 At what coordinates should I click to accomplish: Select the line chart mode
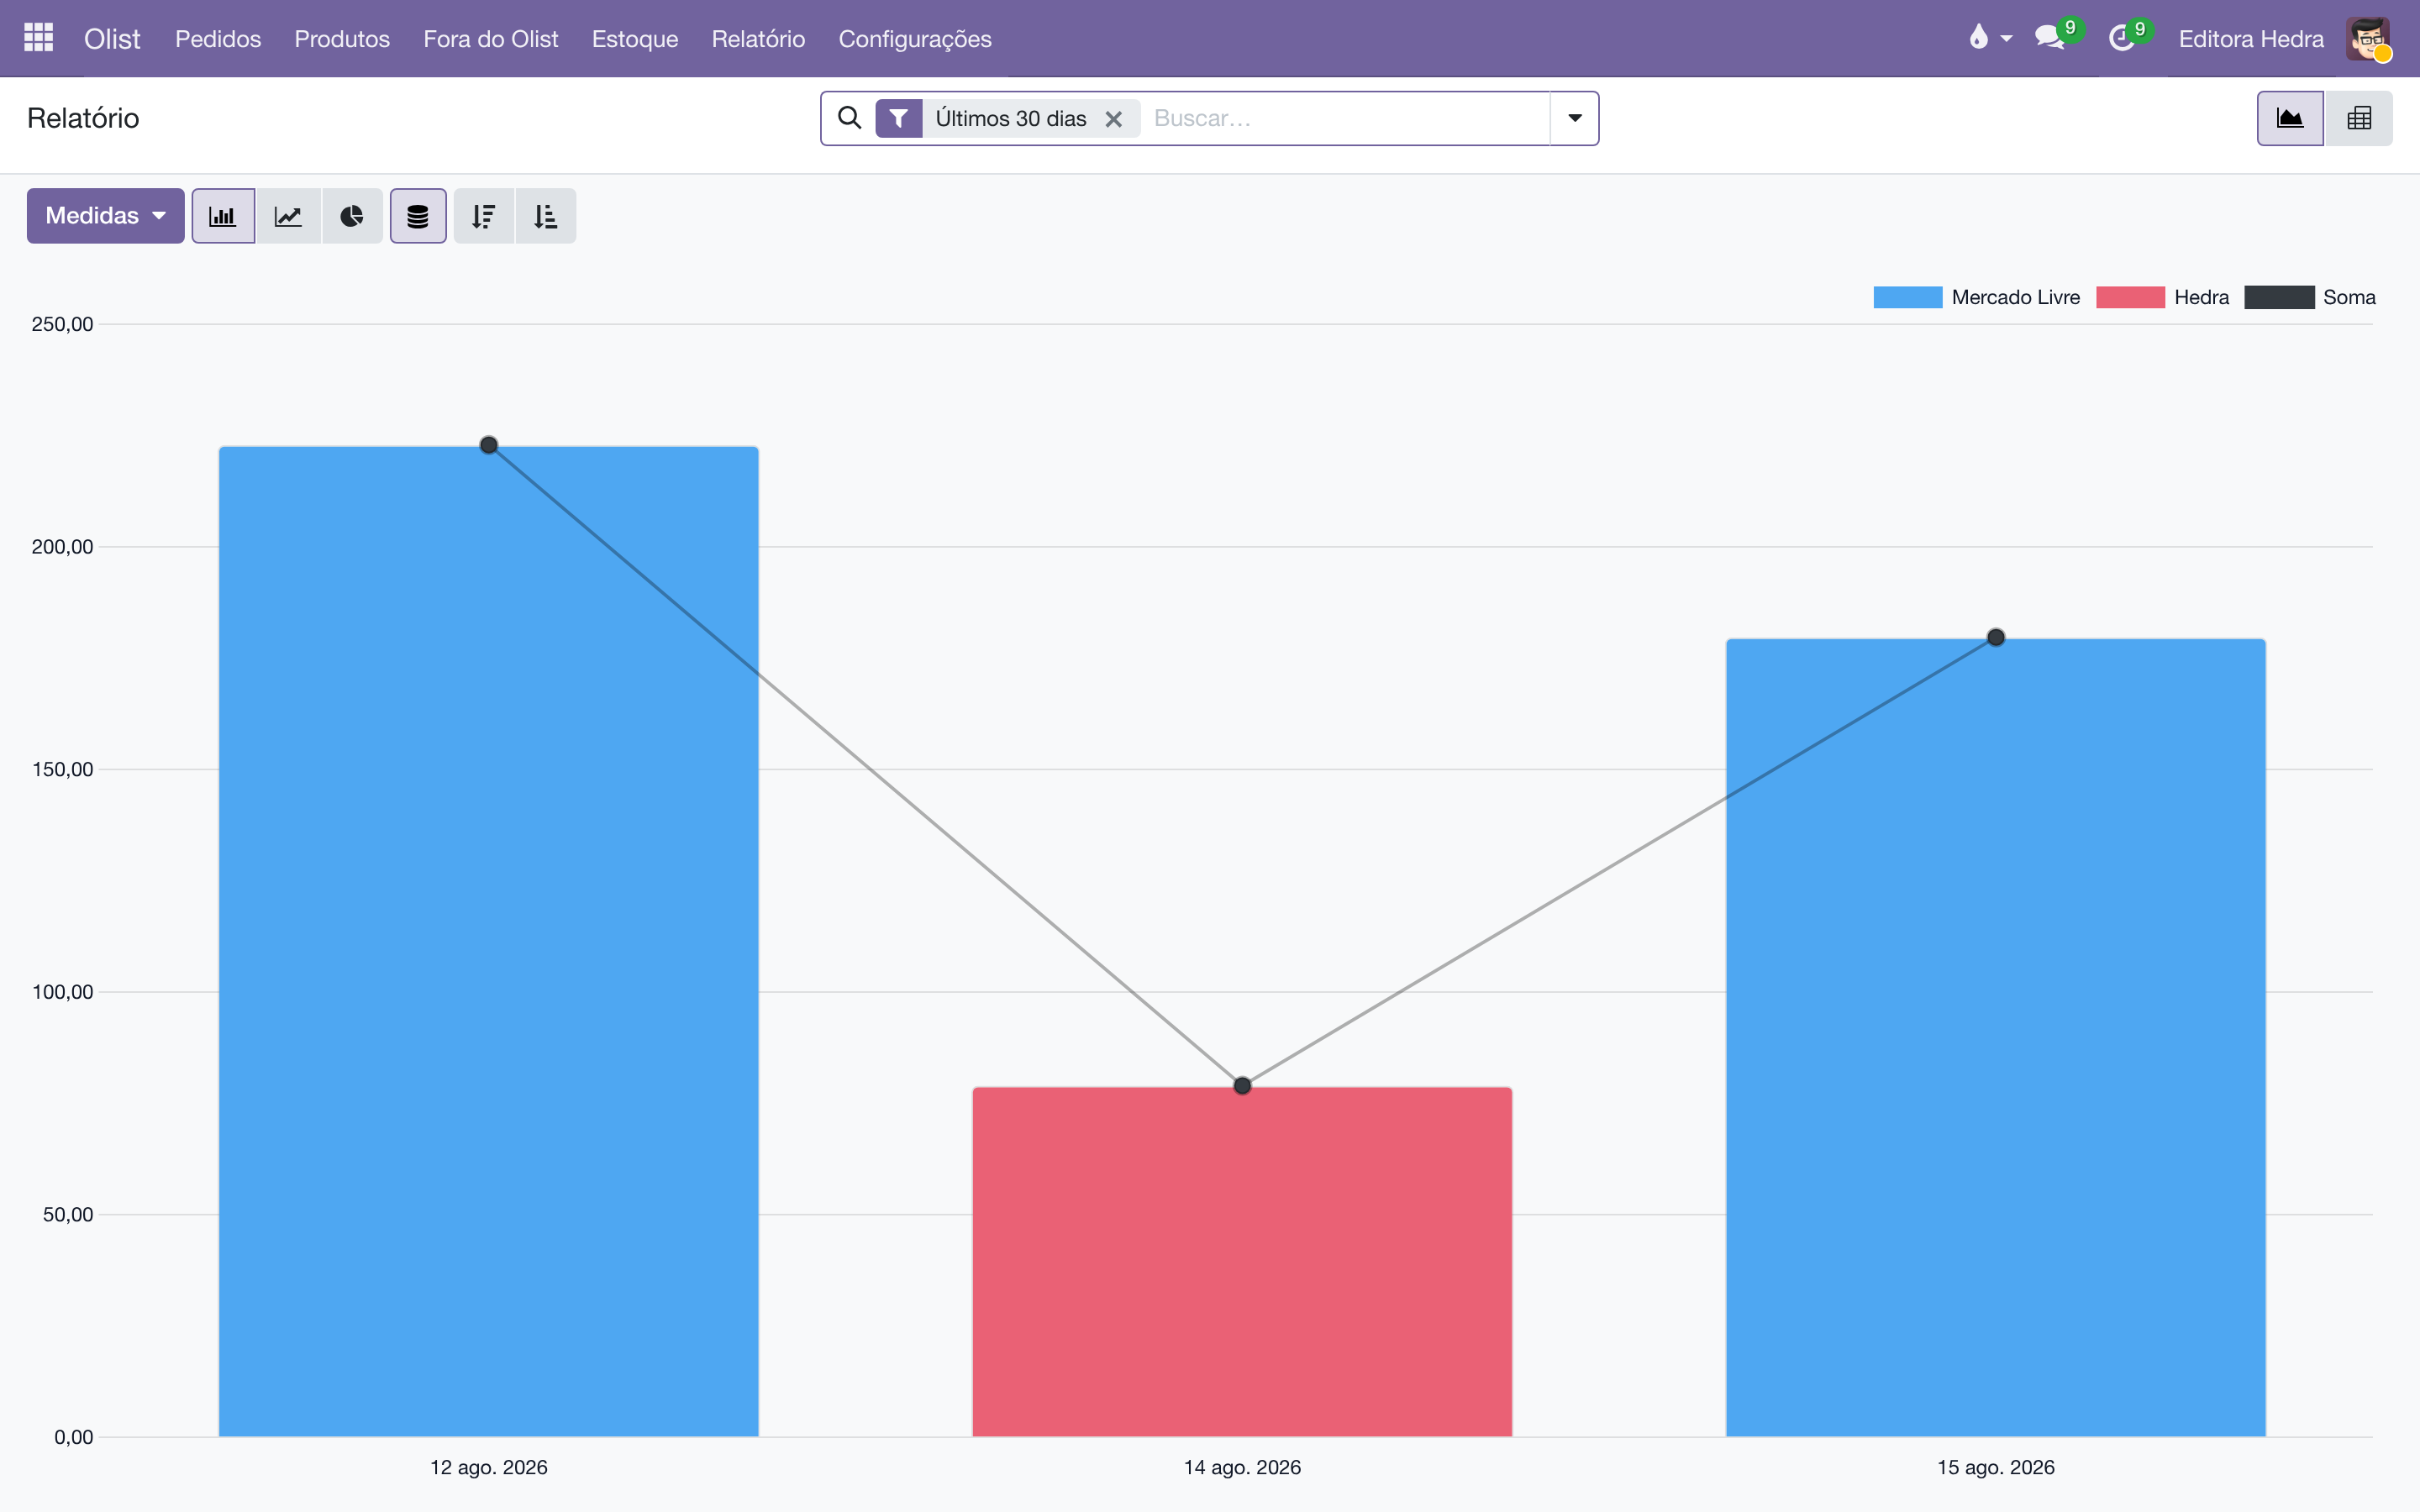pyautogui.click(x=288, y=216)
